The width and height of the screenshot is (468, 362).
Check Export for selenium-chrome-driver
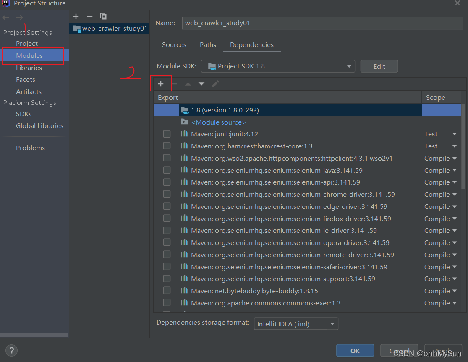pos(167,194)
